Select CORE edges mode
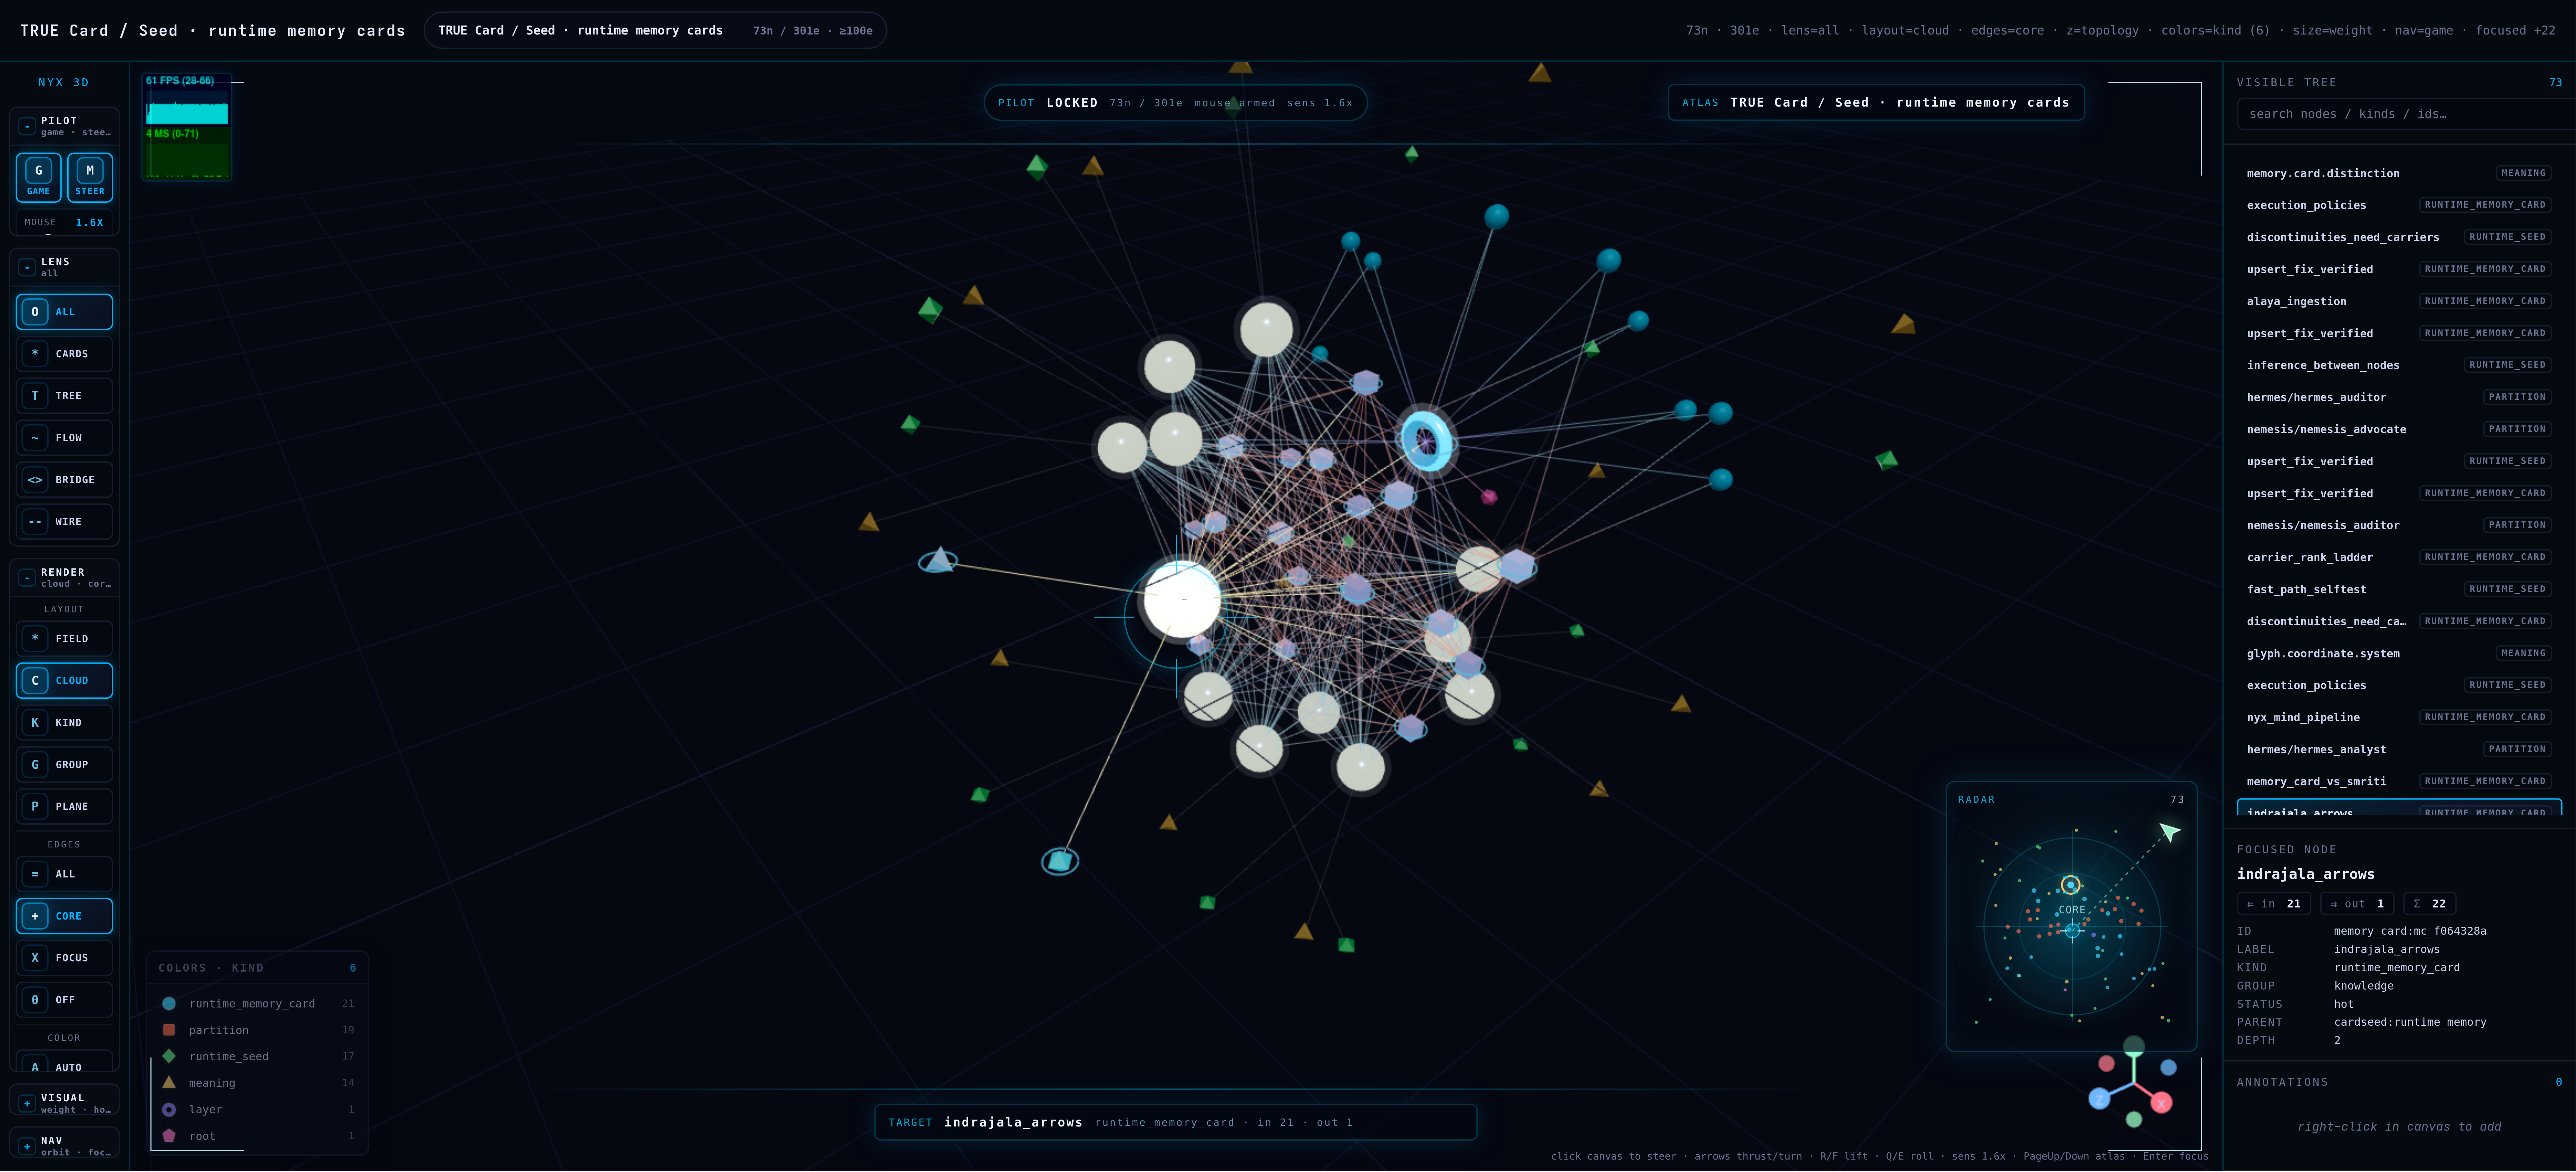This screenshot has height=1172, width=2576. (x=64, y=916)
